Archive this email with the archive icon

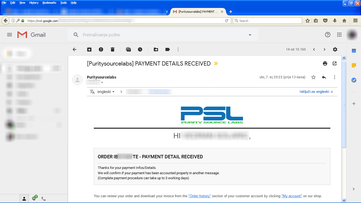[x=89, y=49]
